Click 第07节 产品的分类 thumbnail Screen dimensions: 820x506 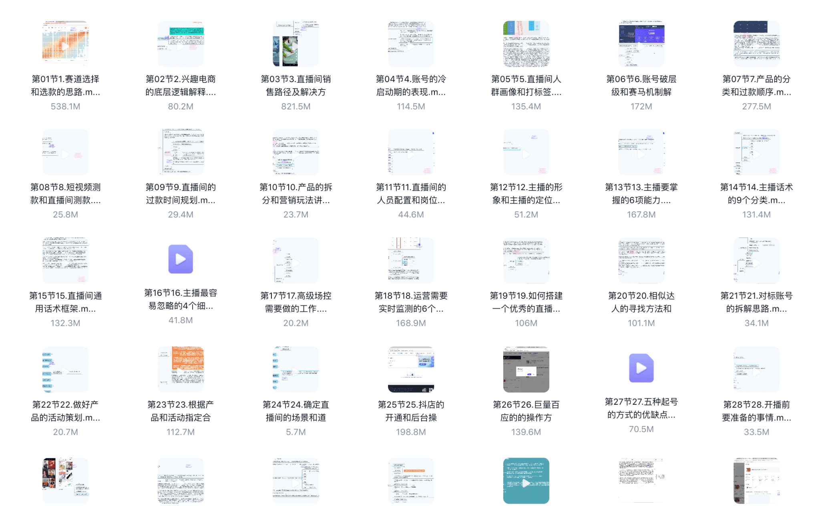click(756, 44)
